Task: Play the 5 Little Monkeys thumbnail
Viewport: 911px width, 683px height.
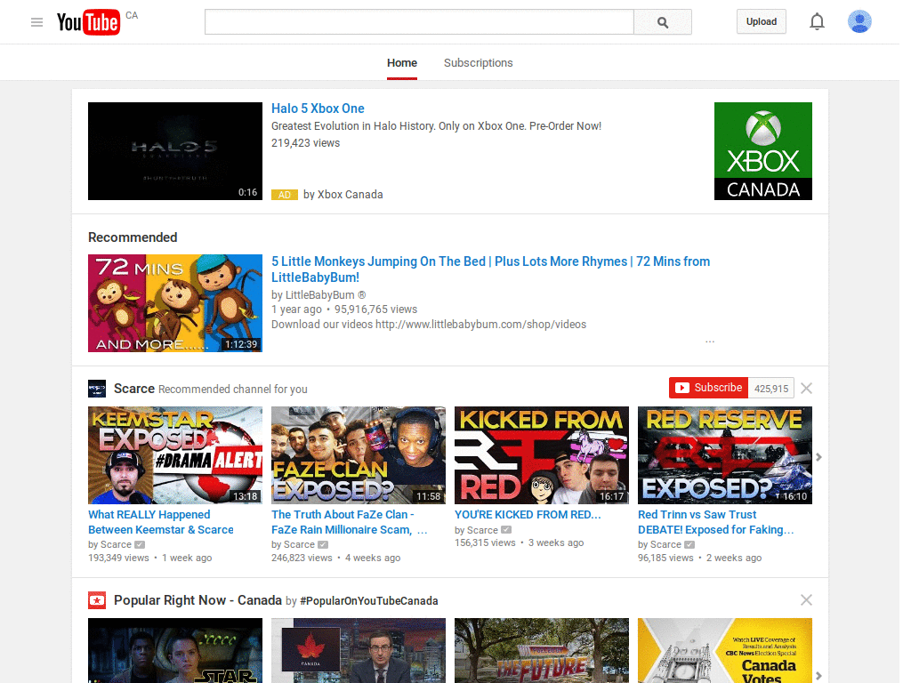Action: pyautogui.click(x=175, y=303)
